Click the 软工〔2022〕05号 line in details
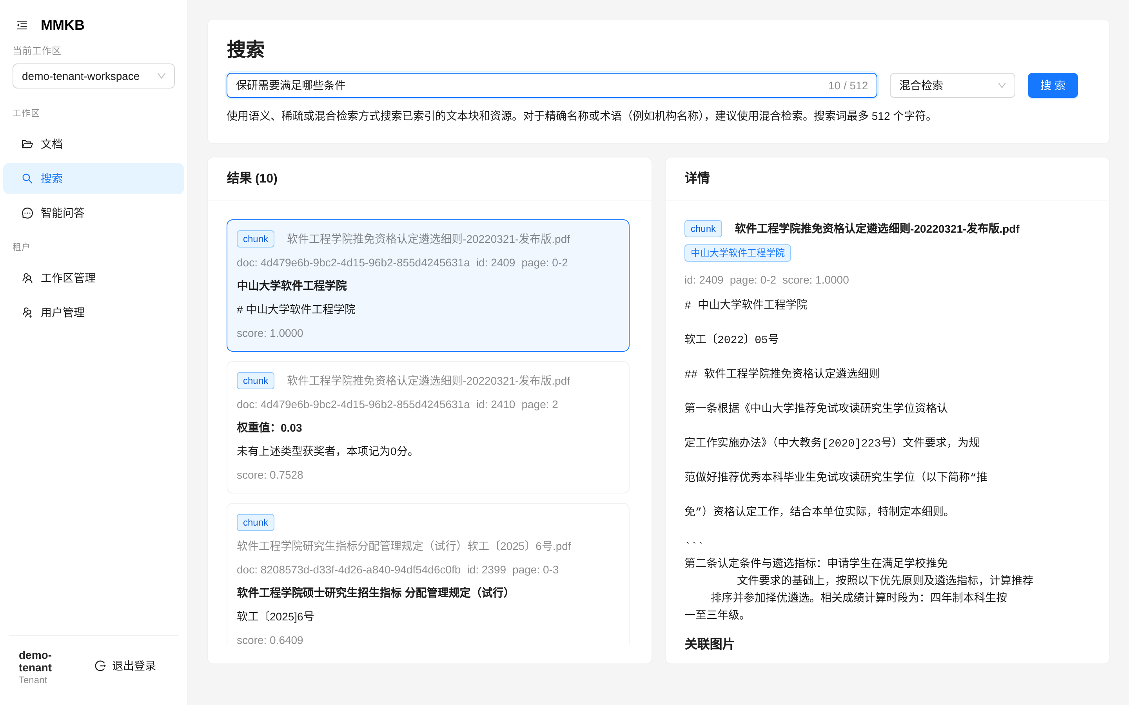The height and width of the screenshot is (705, 1129). (731, 339)
